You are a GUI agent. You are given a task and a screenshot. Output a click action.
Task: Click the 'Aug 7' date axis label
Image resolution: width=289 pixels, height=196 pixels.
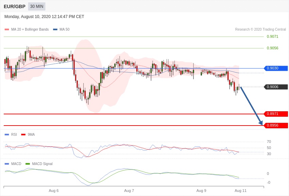[129, 191]
